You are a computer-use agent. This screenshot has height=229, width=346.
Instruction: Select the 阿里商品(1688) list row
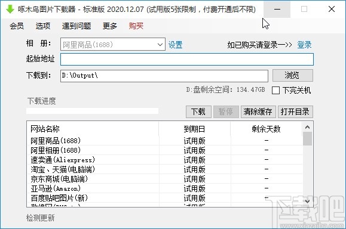point(164,141)
